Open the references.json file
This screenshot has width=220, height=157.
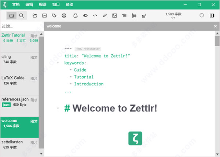click(19, 106)
